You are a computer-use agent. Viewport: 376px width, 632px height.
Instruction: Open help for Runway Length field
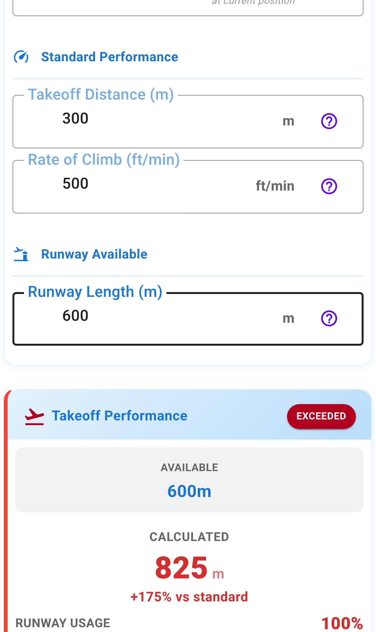coord(329,319)
